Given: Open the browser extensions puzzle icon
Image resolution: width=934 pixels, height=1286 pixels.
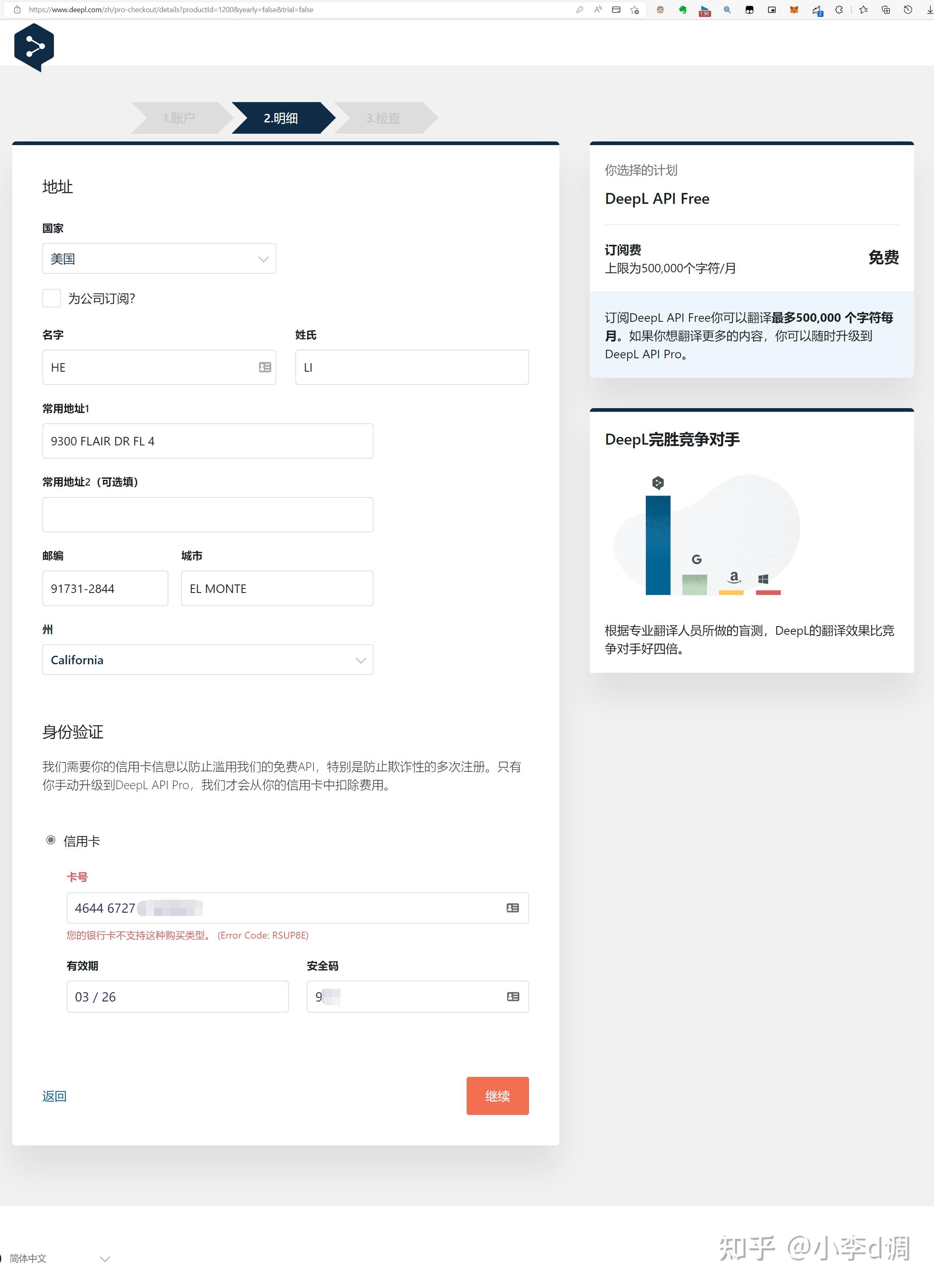Looking at the screenshot, I should pyautogui.click(x=839, y=10).
